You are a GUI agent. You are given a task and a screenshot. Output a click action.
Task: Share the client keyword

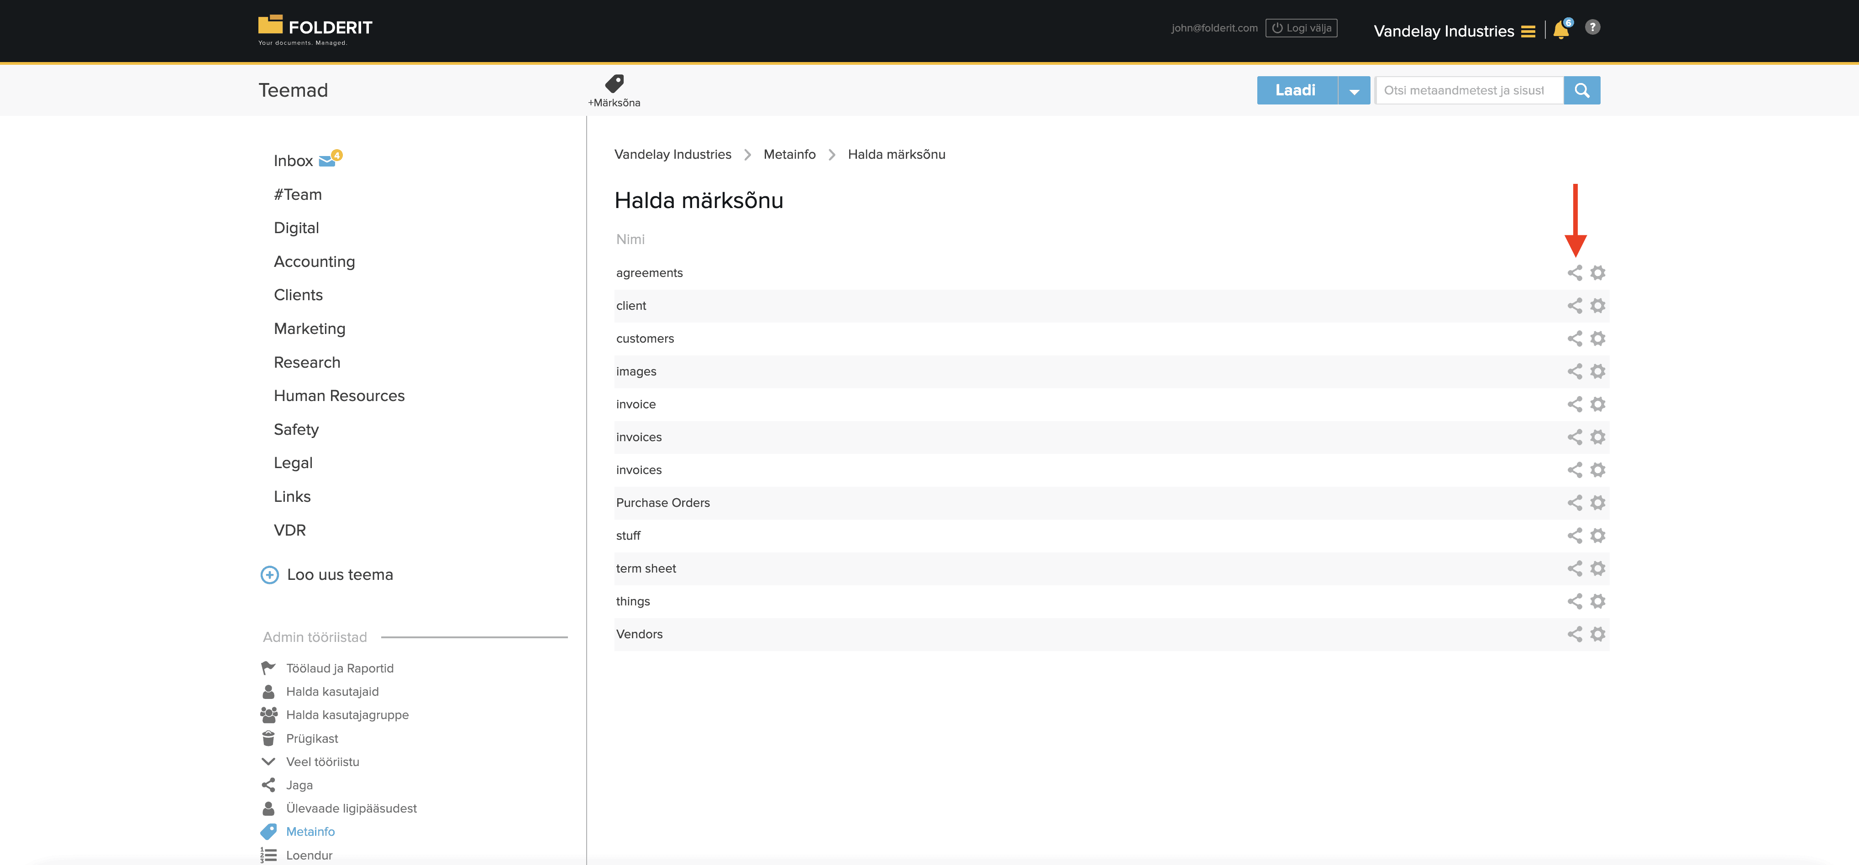pos(1574,306)
